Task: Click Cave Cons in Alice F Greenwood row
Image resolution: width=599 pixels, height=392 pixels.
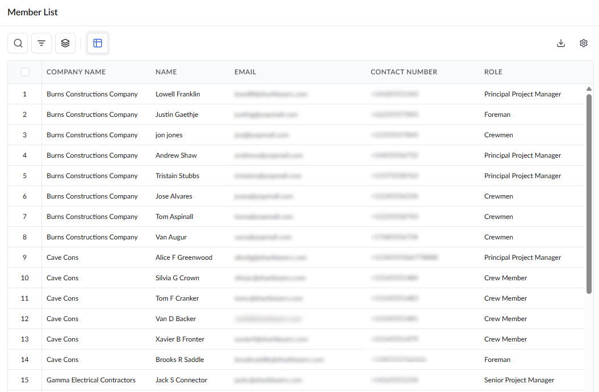Action: [62, 258]
